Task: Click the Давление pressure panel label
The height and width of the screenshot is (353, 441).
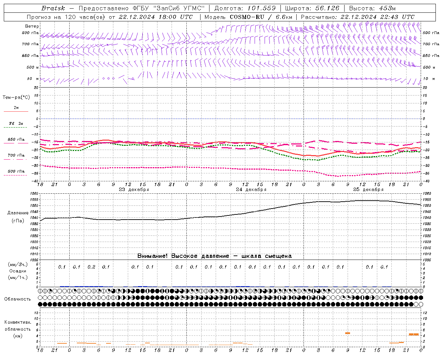Action: 18,213
